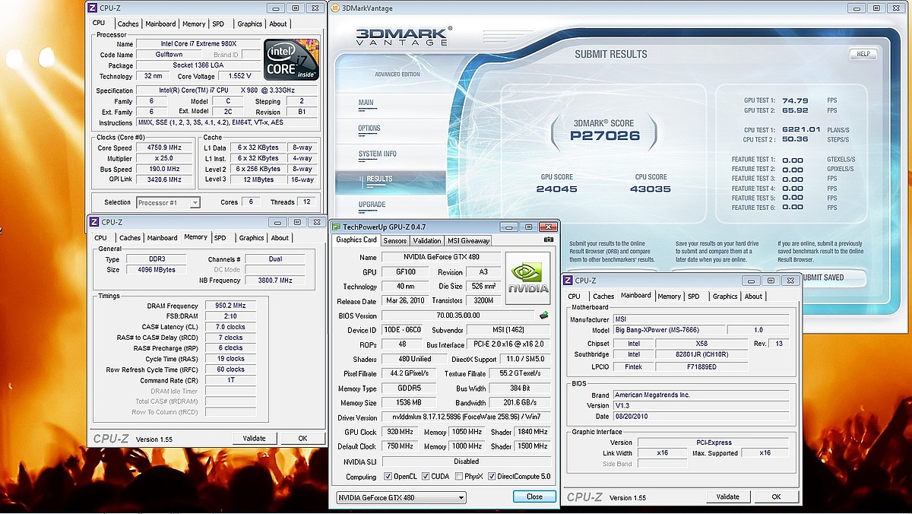
Task: Open SPD tab in the CPU-Z Memory window
Action: tap(220, 238)
